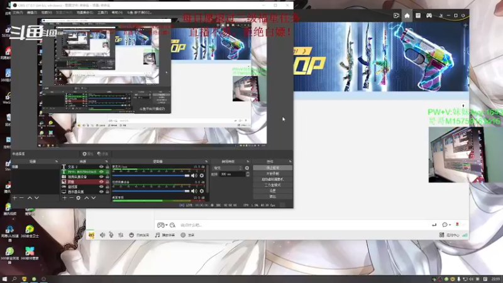Select the 文本 2 source row

click(x=86, y=167)
